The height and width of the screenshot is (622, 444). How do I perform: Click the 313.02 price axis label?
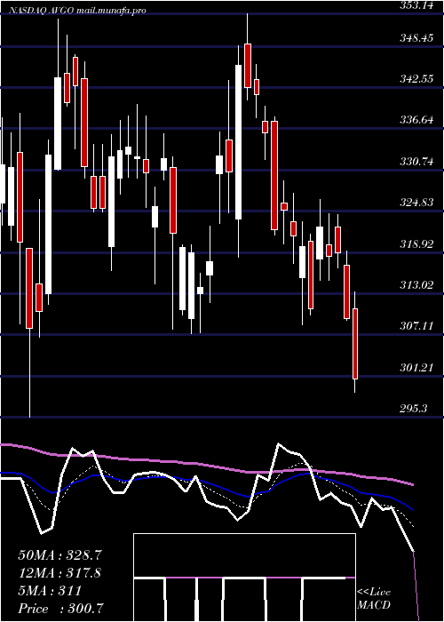pos(416,285)
